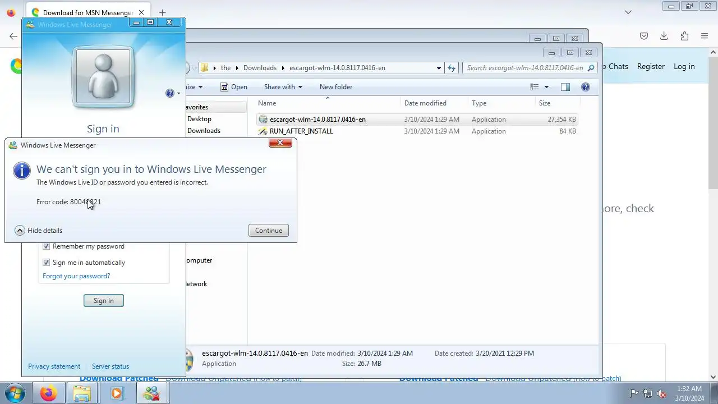Open Windows Explorer from taskbar

(82, 393)
